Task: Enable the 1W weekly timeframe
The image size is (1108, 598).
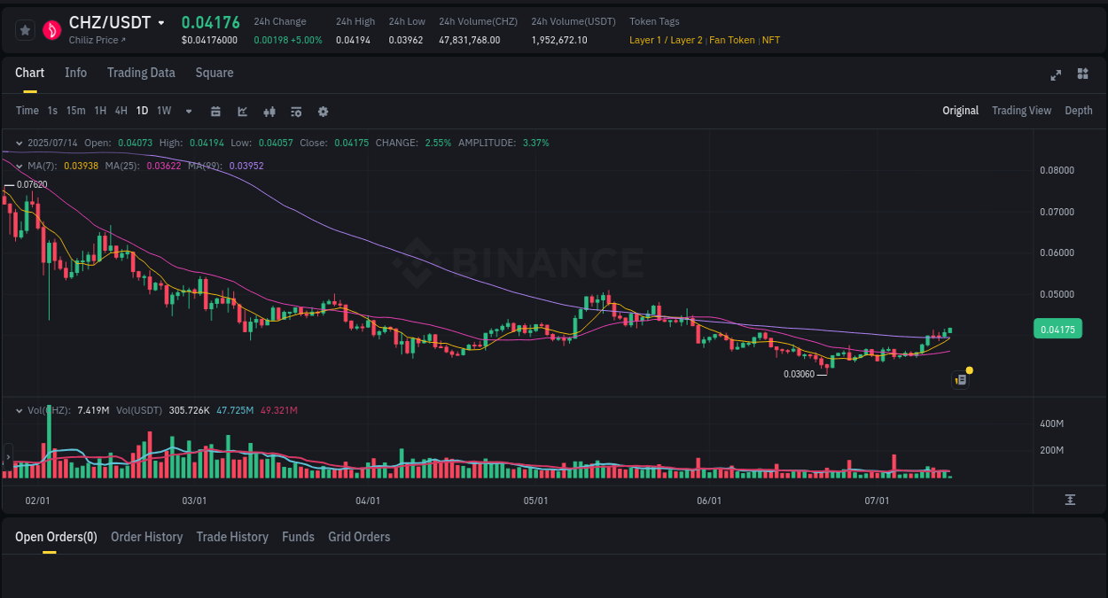Action: pos(163,111)
